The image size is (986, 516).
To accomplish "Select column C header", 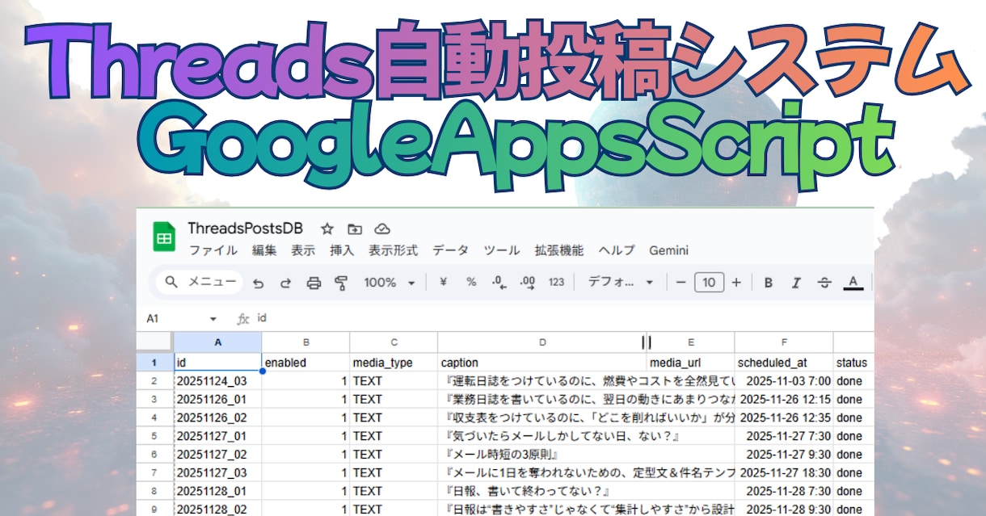I will coord(394,342).
